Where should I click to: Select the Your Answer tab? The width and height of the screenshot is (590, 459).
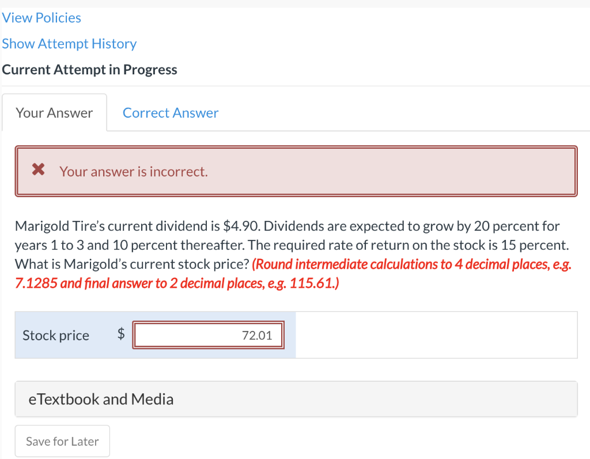(x=54, y=112)
